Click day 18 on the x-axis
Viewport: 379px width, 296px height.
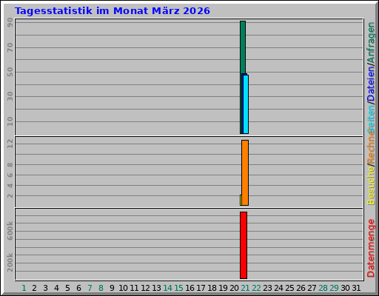click(x=212, y=288)
